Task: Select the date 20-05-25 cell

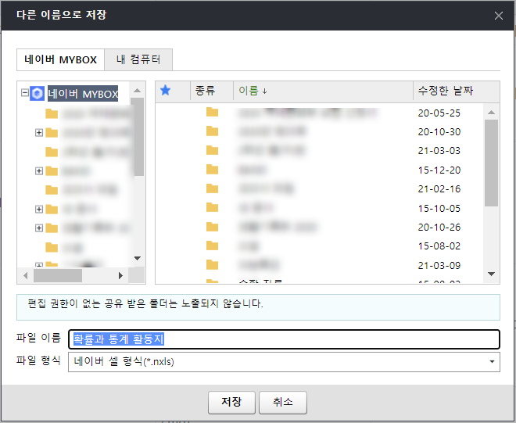Action: [x=439, y=113]
